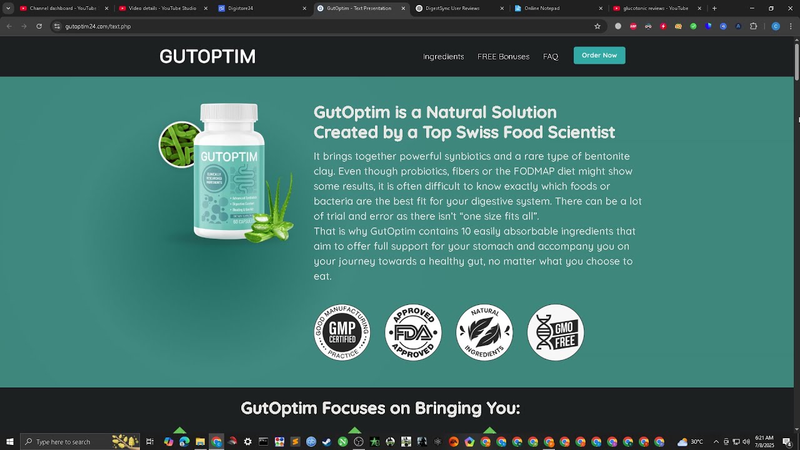View site information icon in address bar
Image resolution: width=800 pixels, height=450 pixels.
(57, 26)
